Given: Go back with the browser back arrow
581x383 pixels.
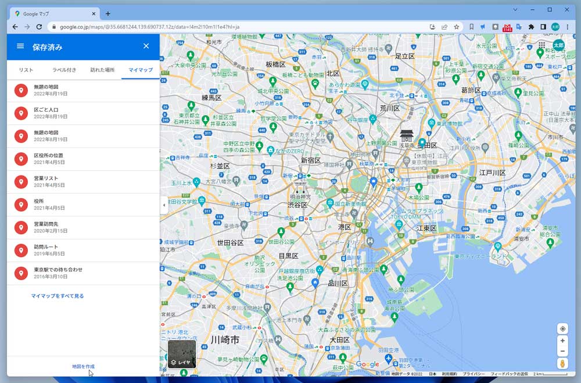Looking at the screenshot, I should pos(15,27).
